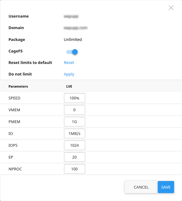
Task: Save the limit changes
Action: (166, 187)
